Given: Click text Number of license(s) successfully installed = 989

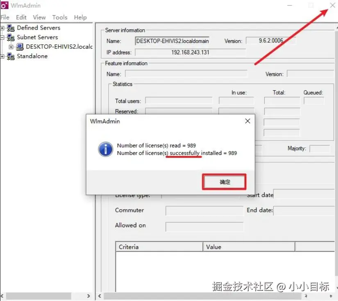Looking at the screenshot, I should pyautogui.click(x=177, y=153).
